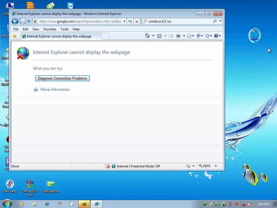The image size is (277, 208).
Task: Click the Diagnose Connection Problems button
Action: click(x=62, y=78)
